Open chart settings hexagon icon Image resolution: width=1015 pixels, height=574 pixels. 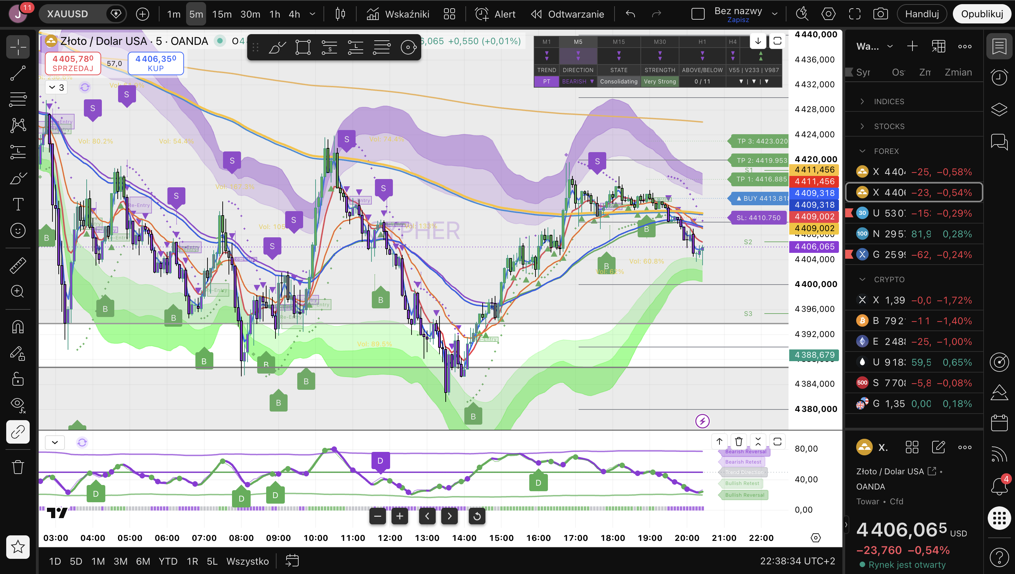point(828,14)
